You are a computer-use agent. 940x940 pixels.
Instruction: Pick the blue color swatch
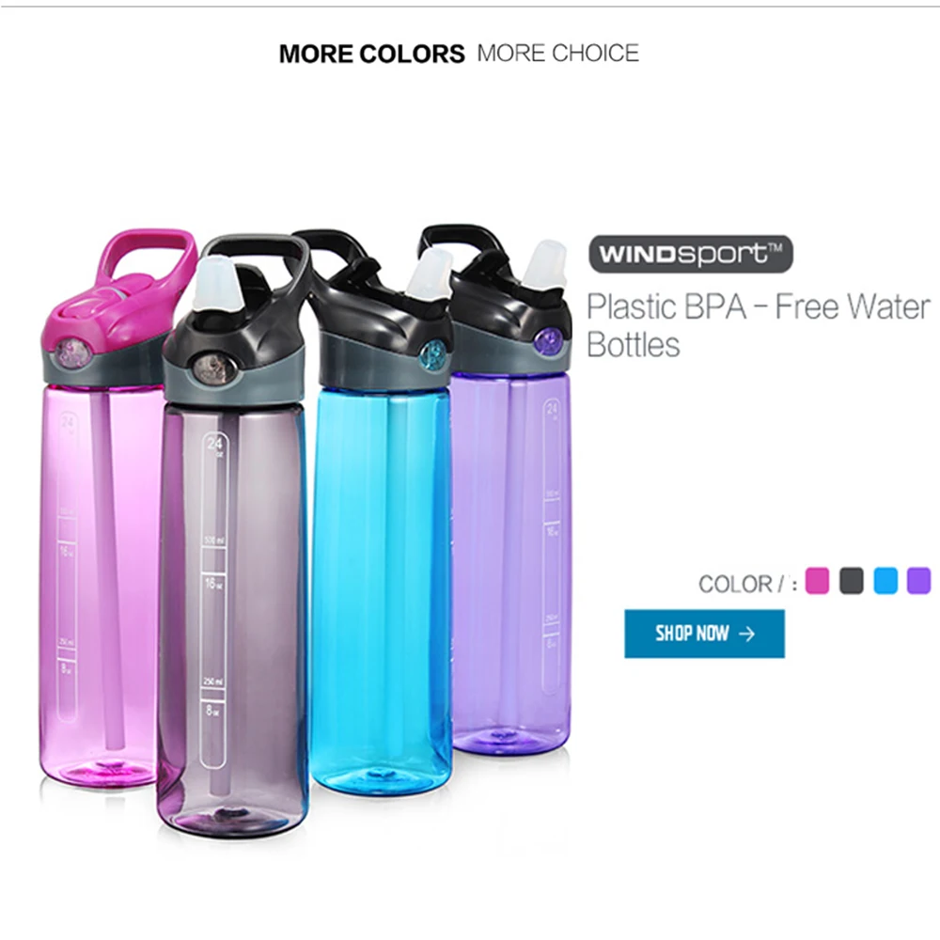point(885,580)
